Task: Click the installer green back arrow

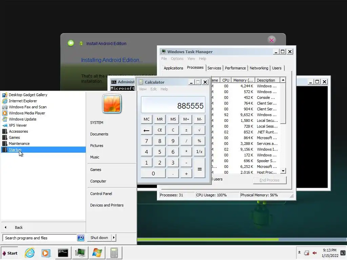Action: click(71, 43)
